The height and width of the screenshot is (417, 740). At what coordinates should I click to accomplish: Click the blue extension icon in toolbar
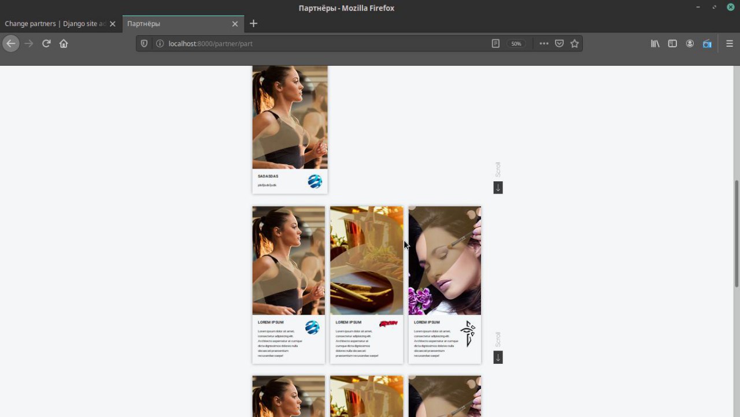707,43
